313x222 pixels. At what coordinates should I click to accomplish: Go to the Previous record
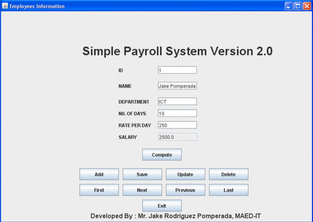pyautogui.click(x=185, y=190)
